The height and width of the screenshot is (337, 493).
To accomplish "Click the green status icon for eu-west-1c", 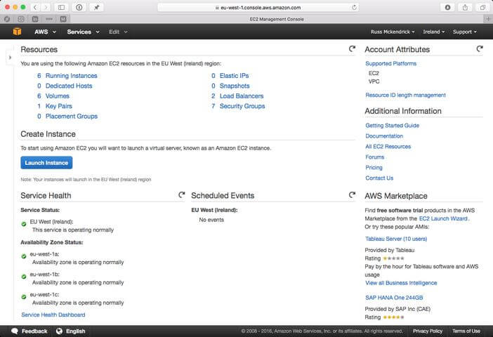I will point(24,297).
